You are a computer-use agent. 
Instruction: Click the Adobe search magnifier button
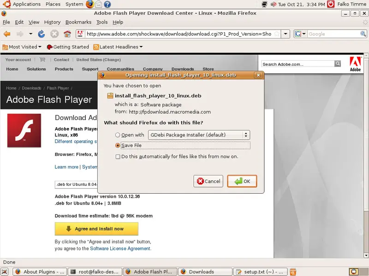[x=338, y=63]
